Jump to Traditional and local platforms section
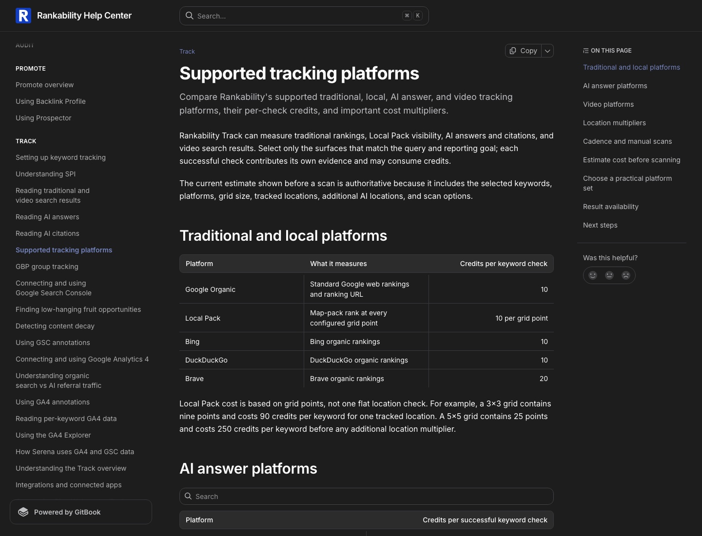The height and width of the screenshot is (536, 702). click(631, 67)
